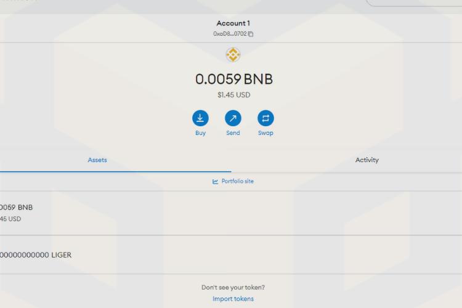Open the BNB asset row

coord(231,213)
